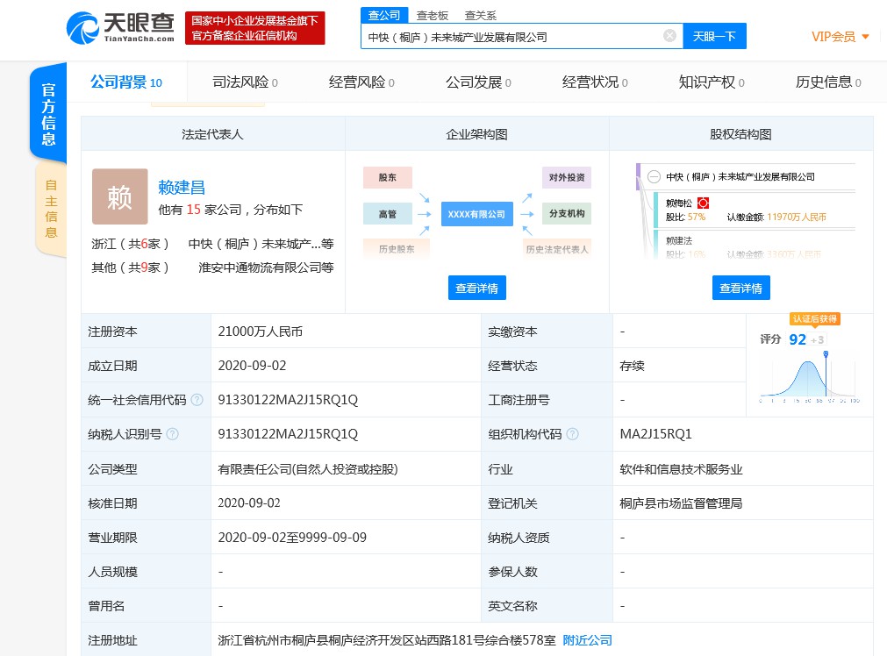
Task: Click the red 国家中小企业发展基金旗下 banner
Action: (255, 28)
